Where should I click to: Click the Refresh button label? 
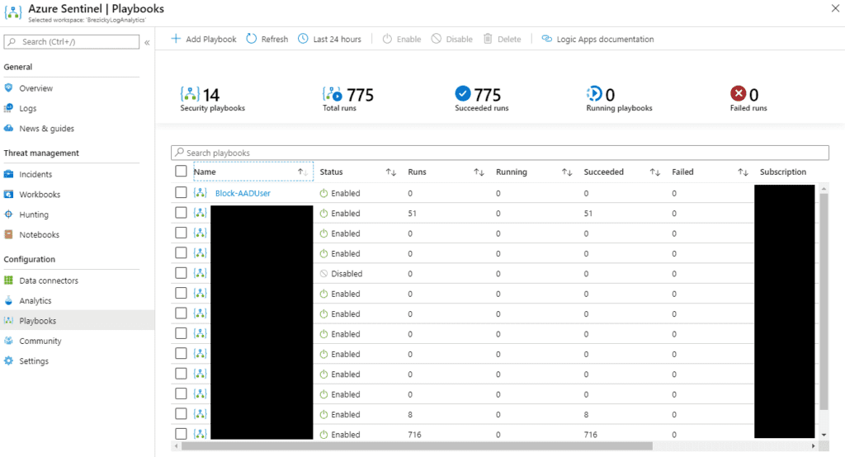(x=275, y=39)
